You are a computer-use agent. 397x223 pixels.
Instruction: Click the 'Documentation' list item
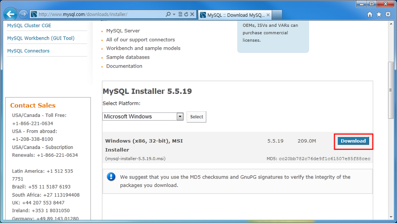[x=124, y=66]
